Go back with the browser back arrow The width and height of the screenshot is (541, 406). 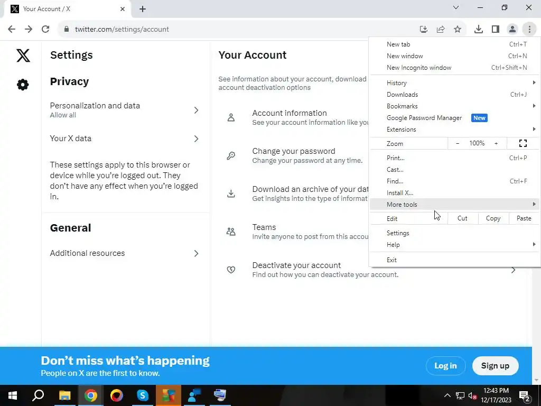point(12,29)
